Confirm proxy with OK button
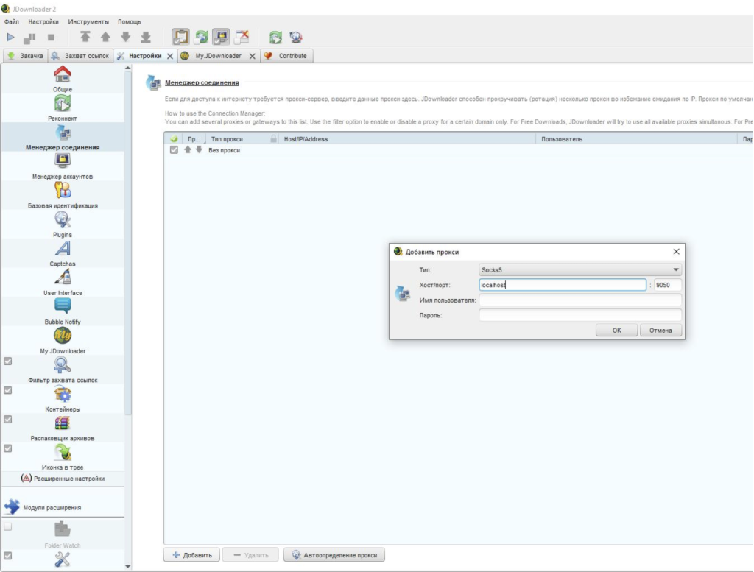The image size is (754, 572). [616, 331]
